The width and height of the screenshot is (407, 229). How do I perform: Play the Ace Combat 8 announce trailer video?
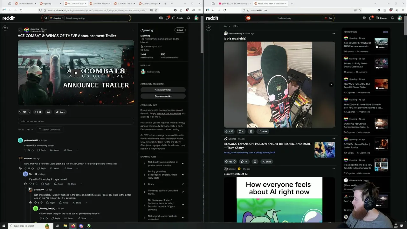76,73
